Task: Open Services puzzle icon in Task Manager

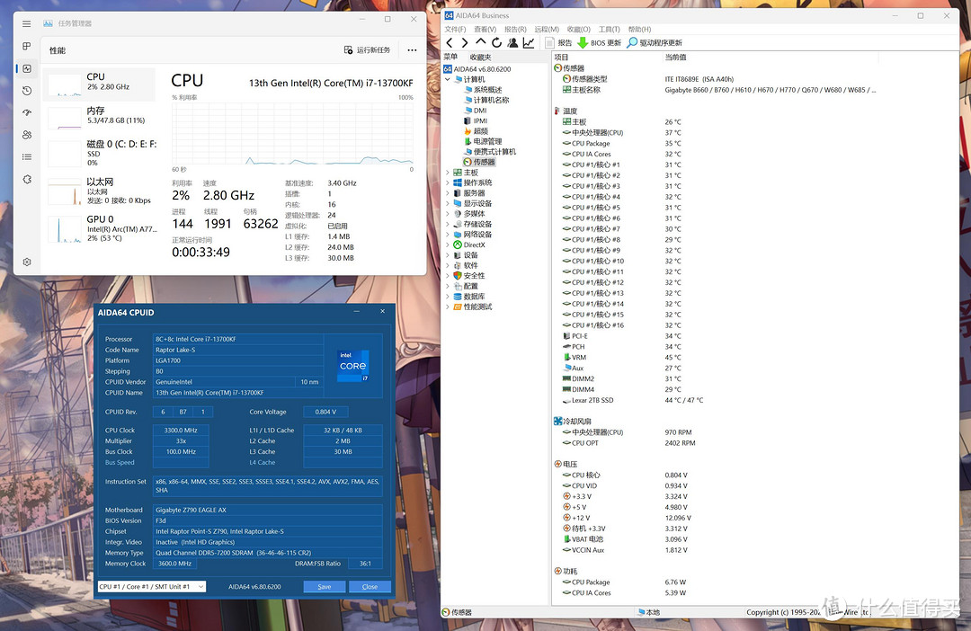Action: tap(27, 179)
